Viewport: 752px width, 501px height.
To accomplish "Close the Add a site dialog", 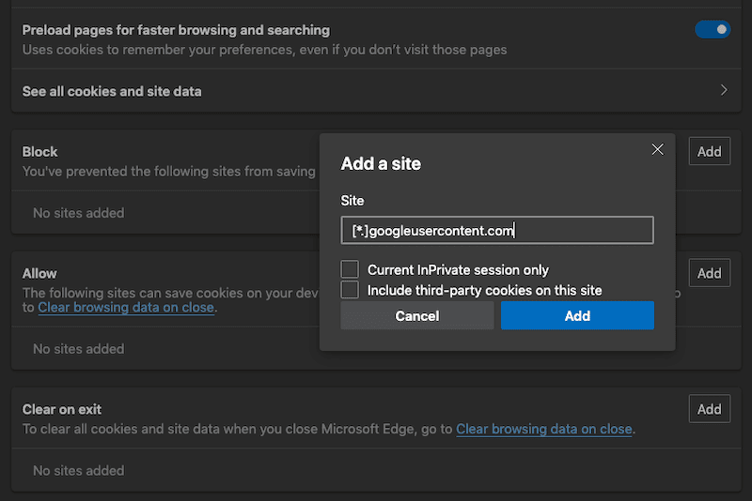I will tap(657, 149).
